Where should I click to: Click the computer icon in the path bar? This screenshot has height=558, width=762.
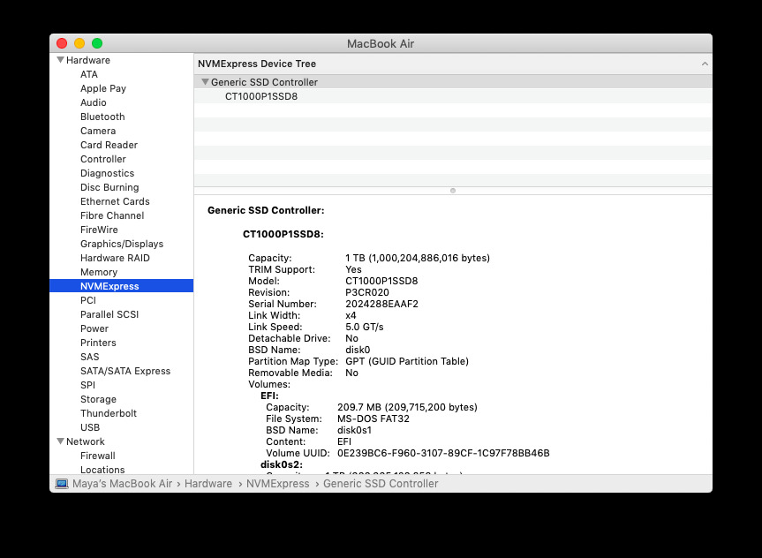coord(62,484)
